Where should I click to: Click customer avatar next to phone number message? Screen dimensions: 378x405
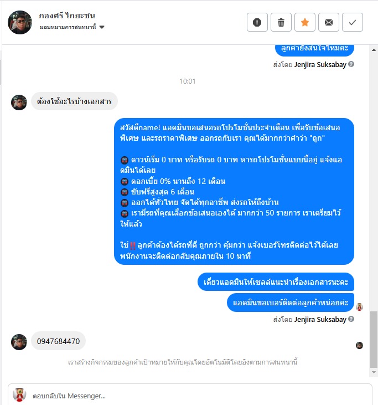point(19,342)
